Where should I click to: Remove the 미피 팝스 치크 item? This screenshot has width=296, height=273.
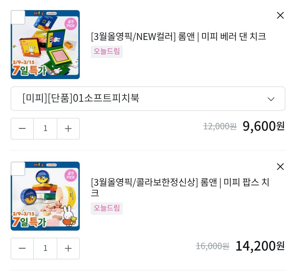(280, 167)
